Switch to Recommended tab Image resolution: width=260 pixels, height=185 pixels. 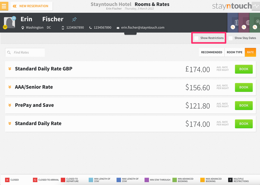(x=212, y=52)
